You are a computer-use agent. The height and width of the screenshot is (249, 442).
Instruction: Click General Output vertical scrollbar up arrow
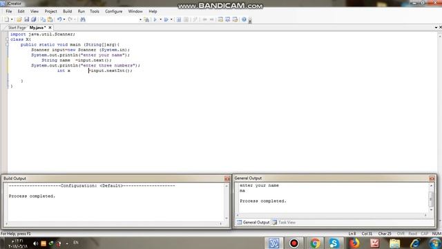click(x=431, y=185)
